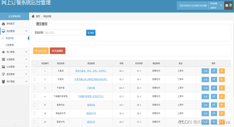Click the users icon beside 用户管理
This screenshot has height=127, width=234.
click(3, 81)
